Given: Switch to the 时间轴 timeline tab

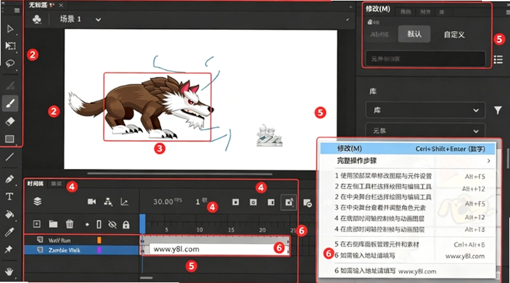Looking at the screenshot, I should (x=36, y=184).
